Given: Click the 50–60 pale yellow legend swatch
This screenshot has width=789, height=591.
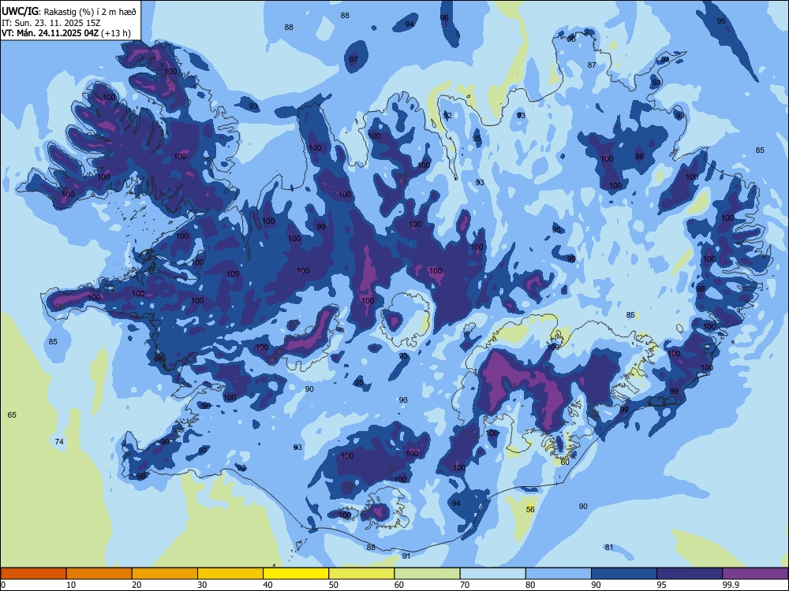Looking at the screenshot, I should pyautogui.click(x=361, y=574).
